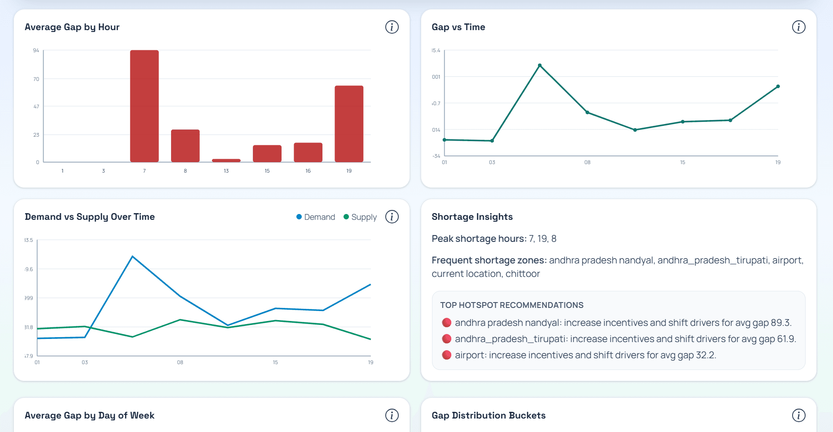This screenshot has height=432, width=833.
Task: Select the peak data point on Gap vs Time
Action: pyautogui.click(x=540, y=65)
